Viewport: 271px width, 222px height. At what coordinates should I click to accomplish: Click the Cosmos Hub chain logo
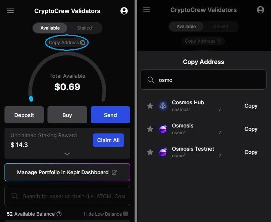(163, 106)
